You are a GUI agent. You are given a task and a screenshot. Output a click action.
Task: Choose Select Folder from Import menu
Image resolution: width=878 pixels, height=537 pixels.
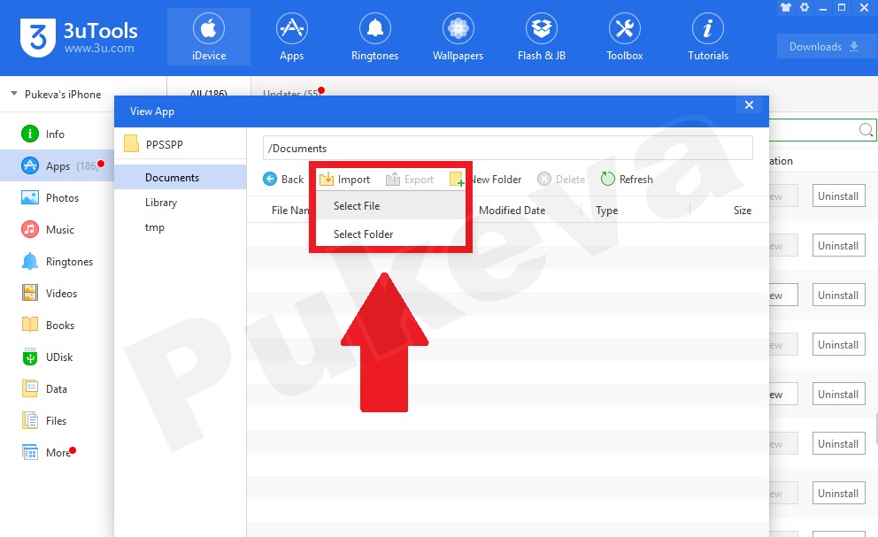click(x=391, y=234)
